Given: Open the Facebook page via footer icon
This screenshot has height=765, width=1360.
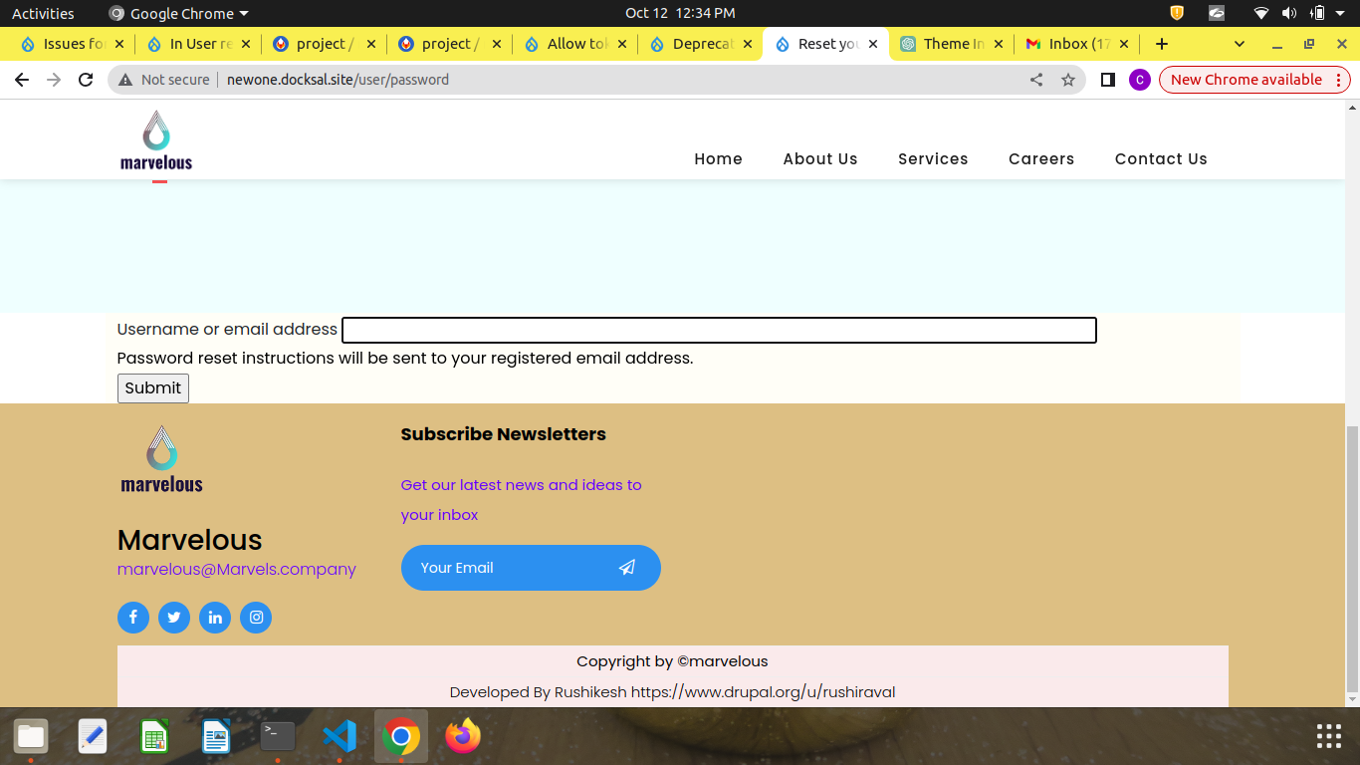Looking at the screenshot, I should coord(132,618).
